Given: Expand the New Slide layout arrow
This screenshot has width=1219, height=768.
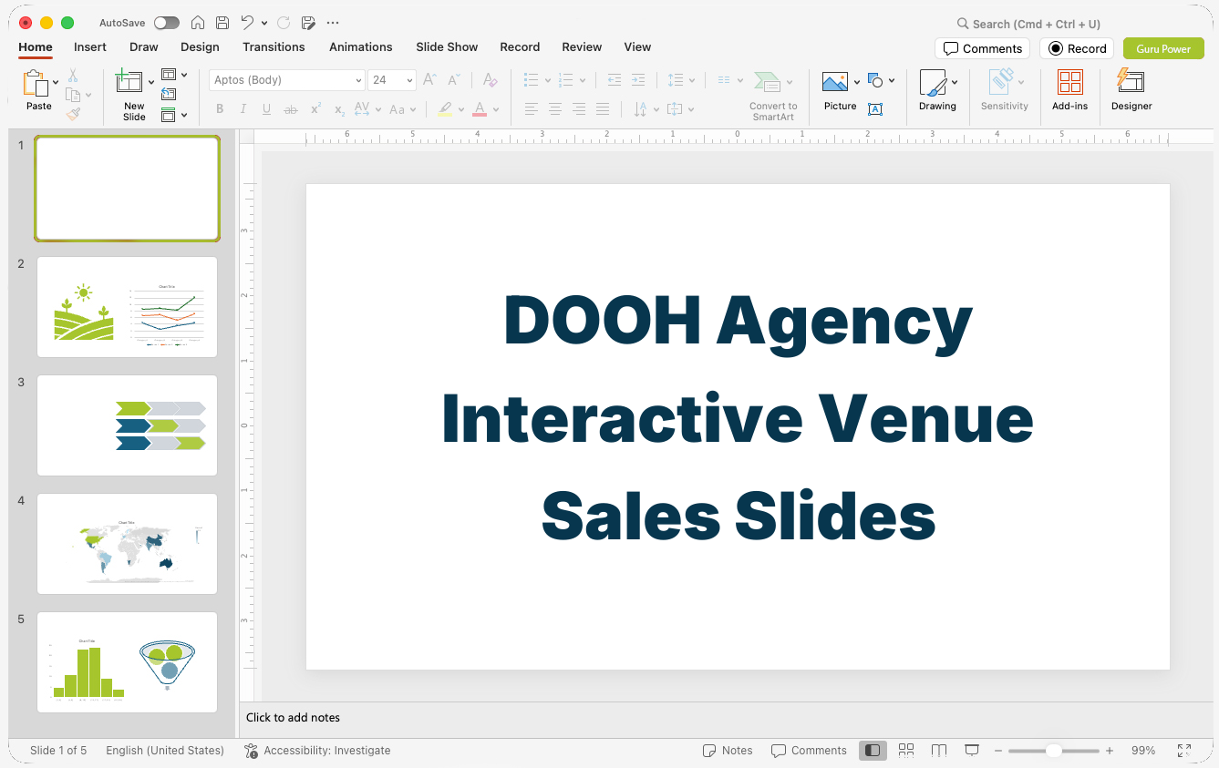Looking at the screenshot, I should pos(151,82).
